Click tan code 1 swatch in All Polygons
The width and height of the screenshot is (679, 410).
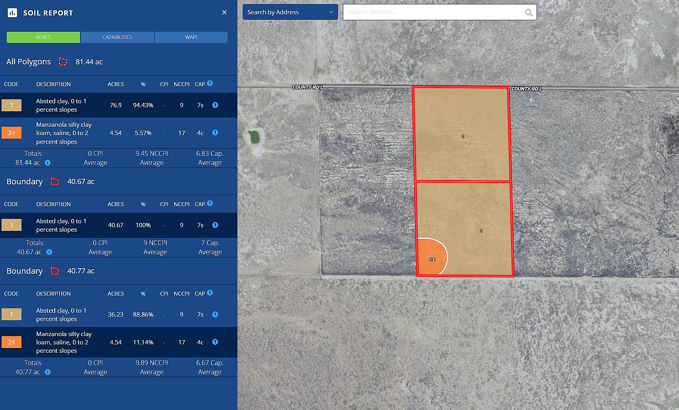[12, 105]
